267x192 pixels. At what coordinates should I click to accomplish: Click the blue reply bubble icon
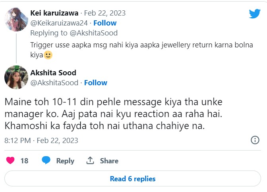[x=46, y=161]
